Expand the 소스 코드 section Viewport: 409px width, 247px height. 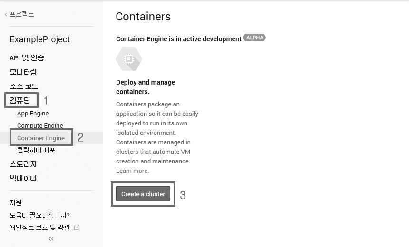click(x=24, y=86)
